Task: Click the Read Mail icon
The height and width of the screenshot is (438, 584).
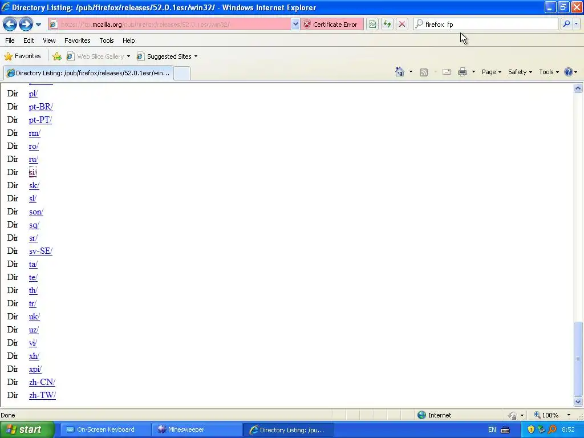Action: coord(447,72)
